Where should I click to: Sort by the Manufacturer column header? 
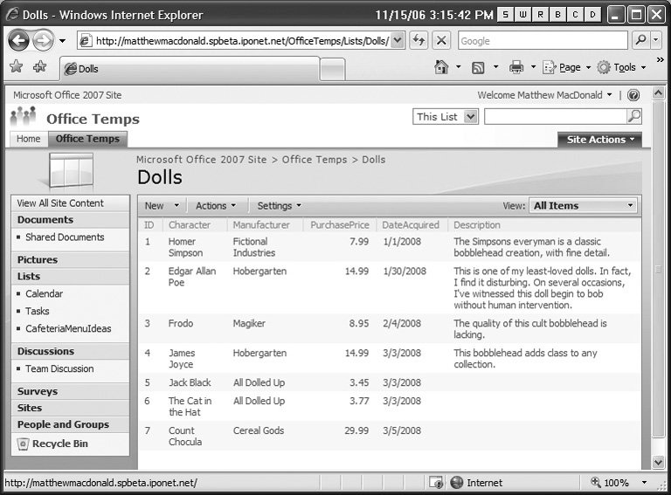[x=261, y=225]
